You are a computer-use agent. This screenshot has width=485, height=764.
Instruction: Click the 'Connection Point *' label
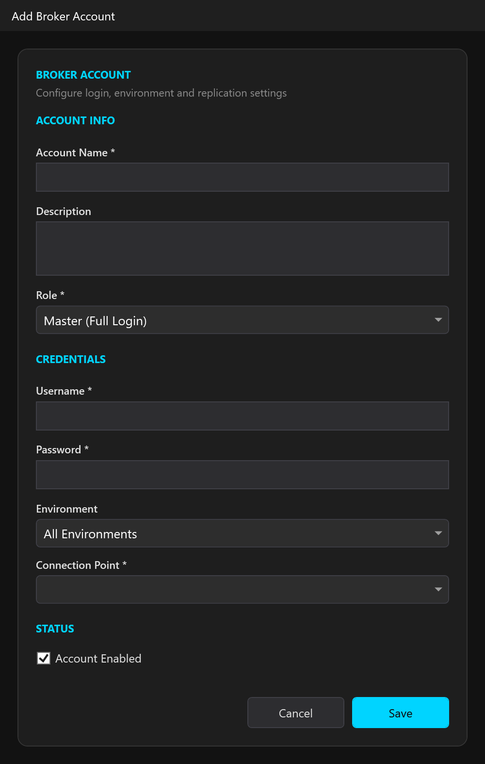click(x=81, y=565)
